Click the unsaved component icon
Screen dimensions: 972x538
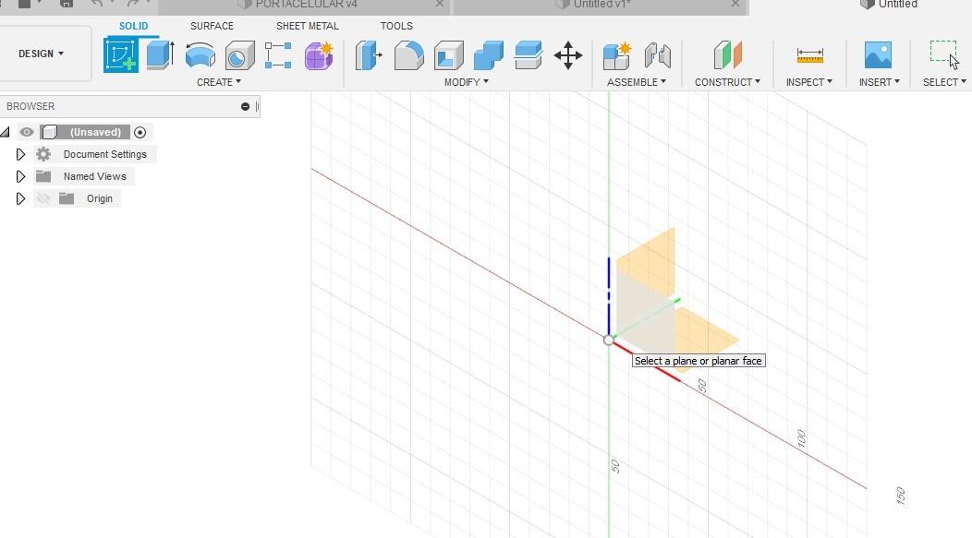click(50, 132)
